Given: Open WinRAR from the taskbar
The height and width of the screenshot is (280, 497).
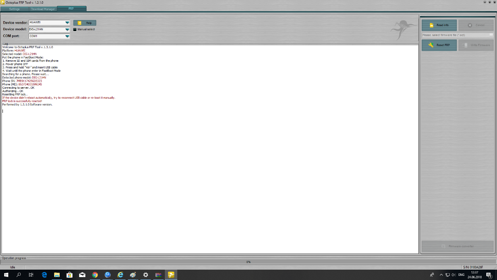Looking at the screenshot, I should click(158, 275).
